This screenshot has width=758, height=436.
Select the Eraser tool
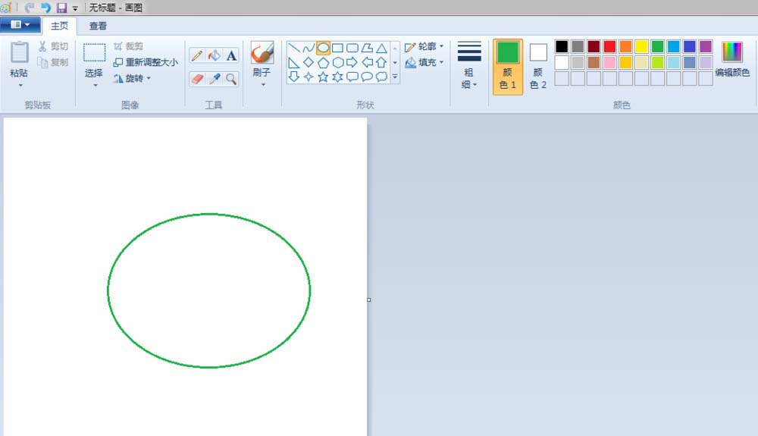[x=197, y=79]
